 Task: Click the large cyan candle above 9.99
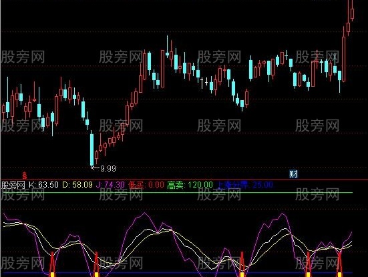pos(91,150)
